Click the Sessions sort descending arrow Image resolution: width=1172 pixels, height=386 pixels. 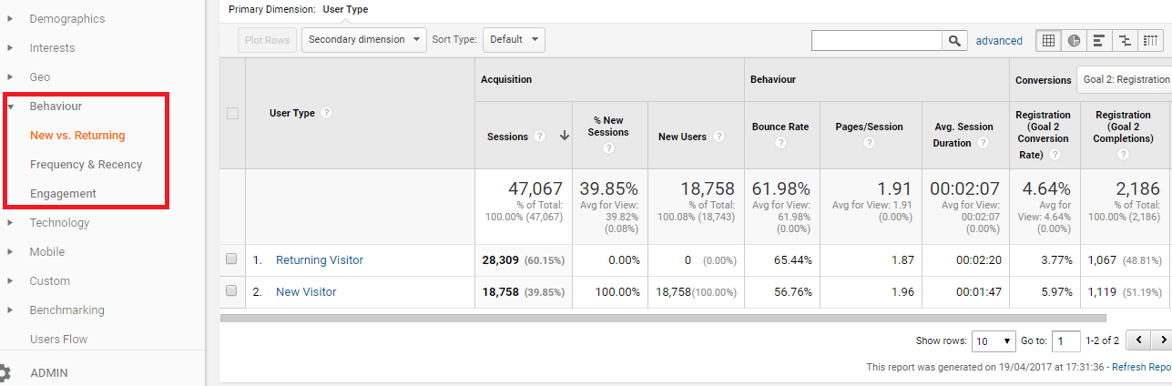click(x=564, y=137)
